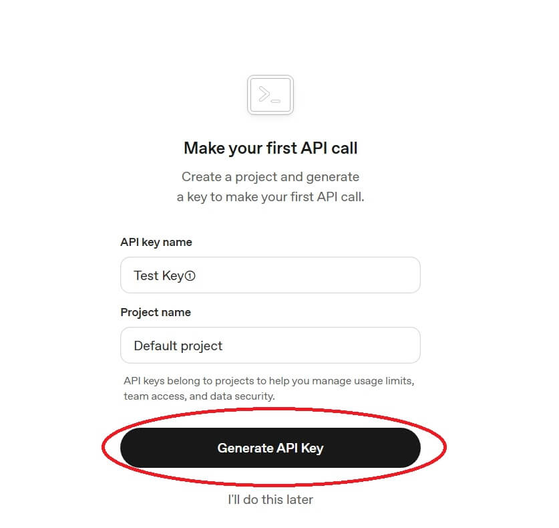Click the "a key to make your first API call." line
The height and width of the screenshot is (528, 559).
[270, 197]
